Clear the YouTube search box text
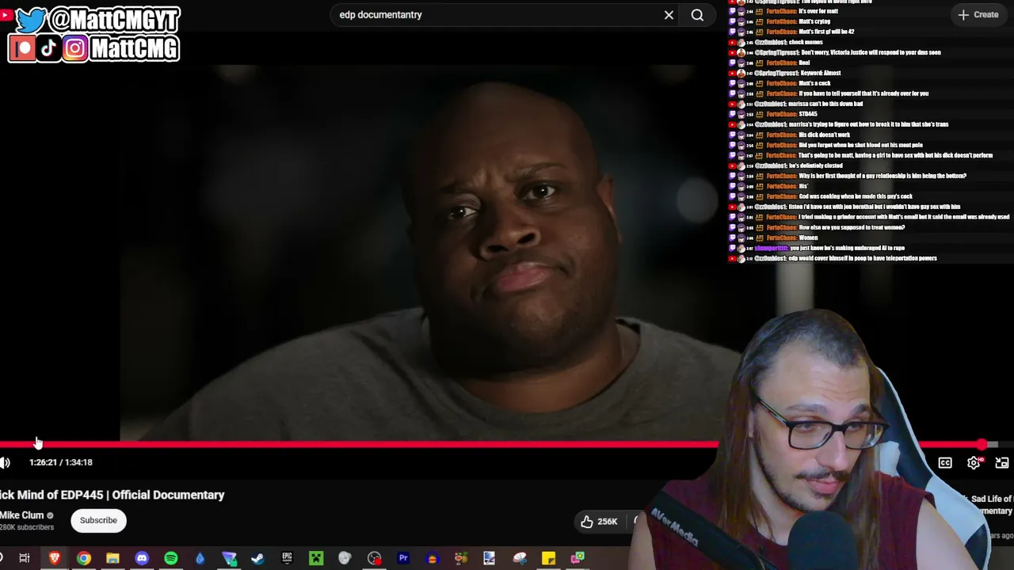Image resolution: width=1014 pixels, height=570 pixels. point(669,15)
